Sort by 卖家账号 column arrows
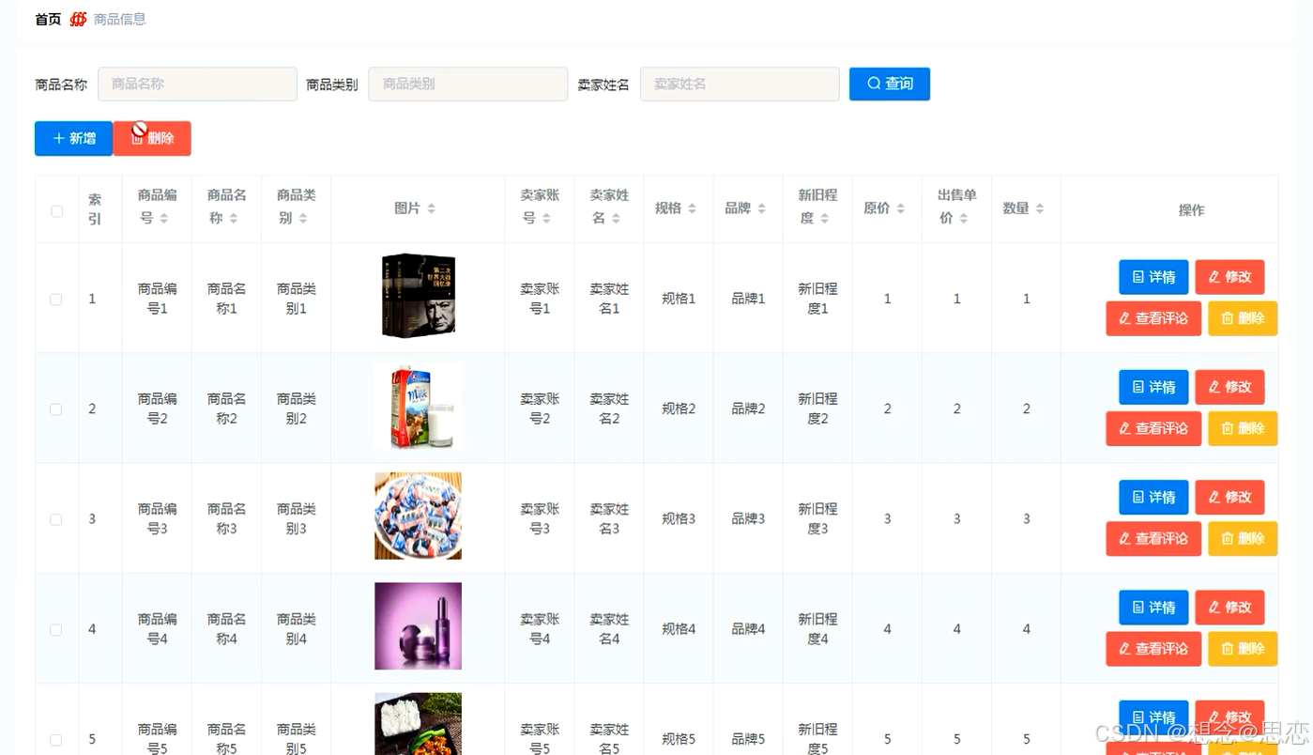1313x755 pixels. 545,218
